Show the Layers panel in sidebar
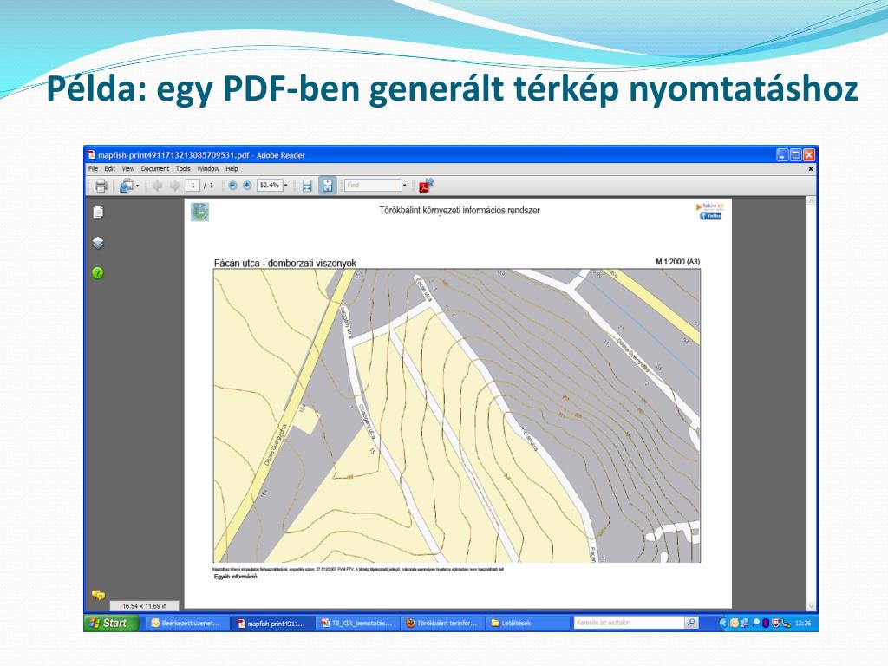 coord(98,243)
